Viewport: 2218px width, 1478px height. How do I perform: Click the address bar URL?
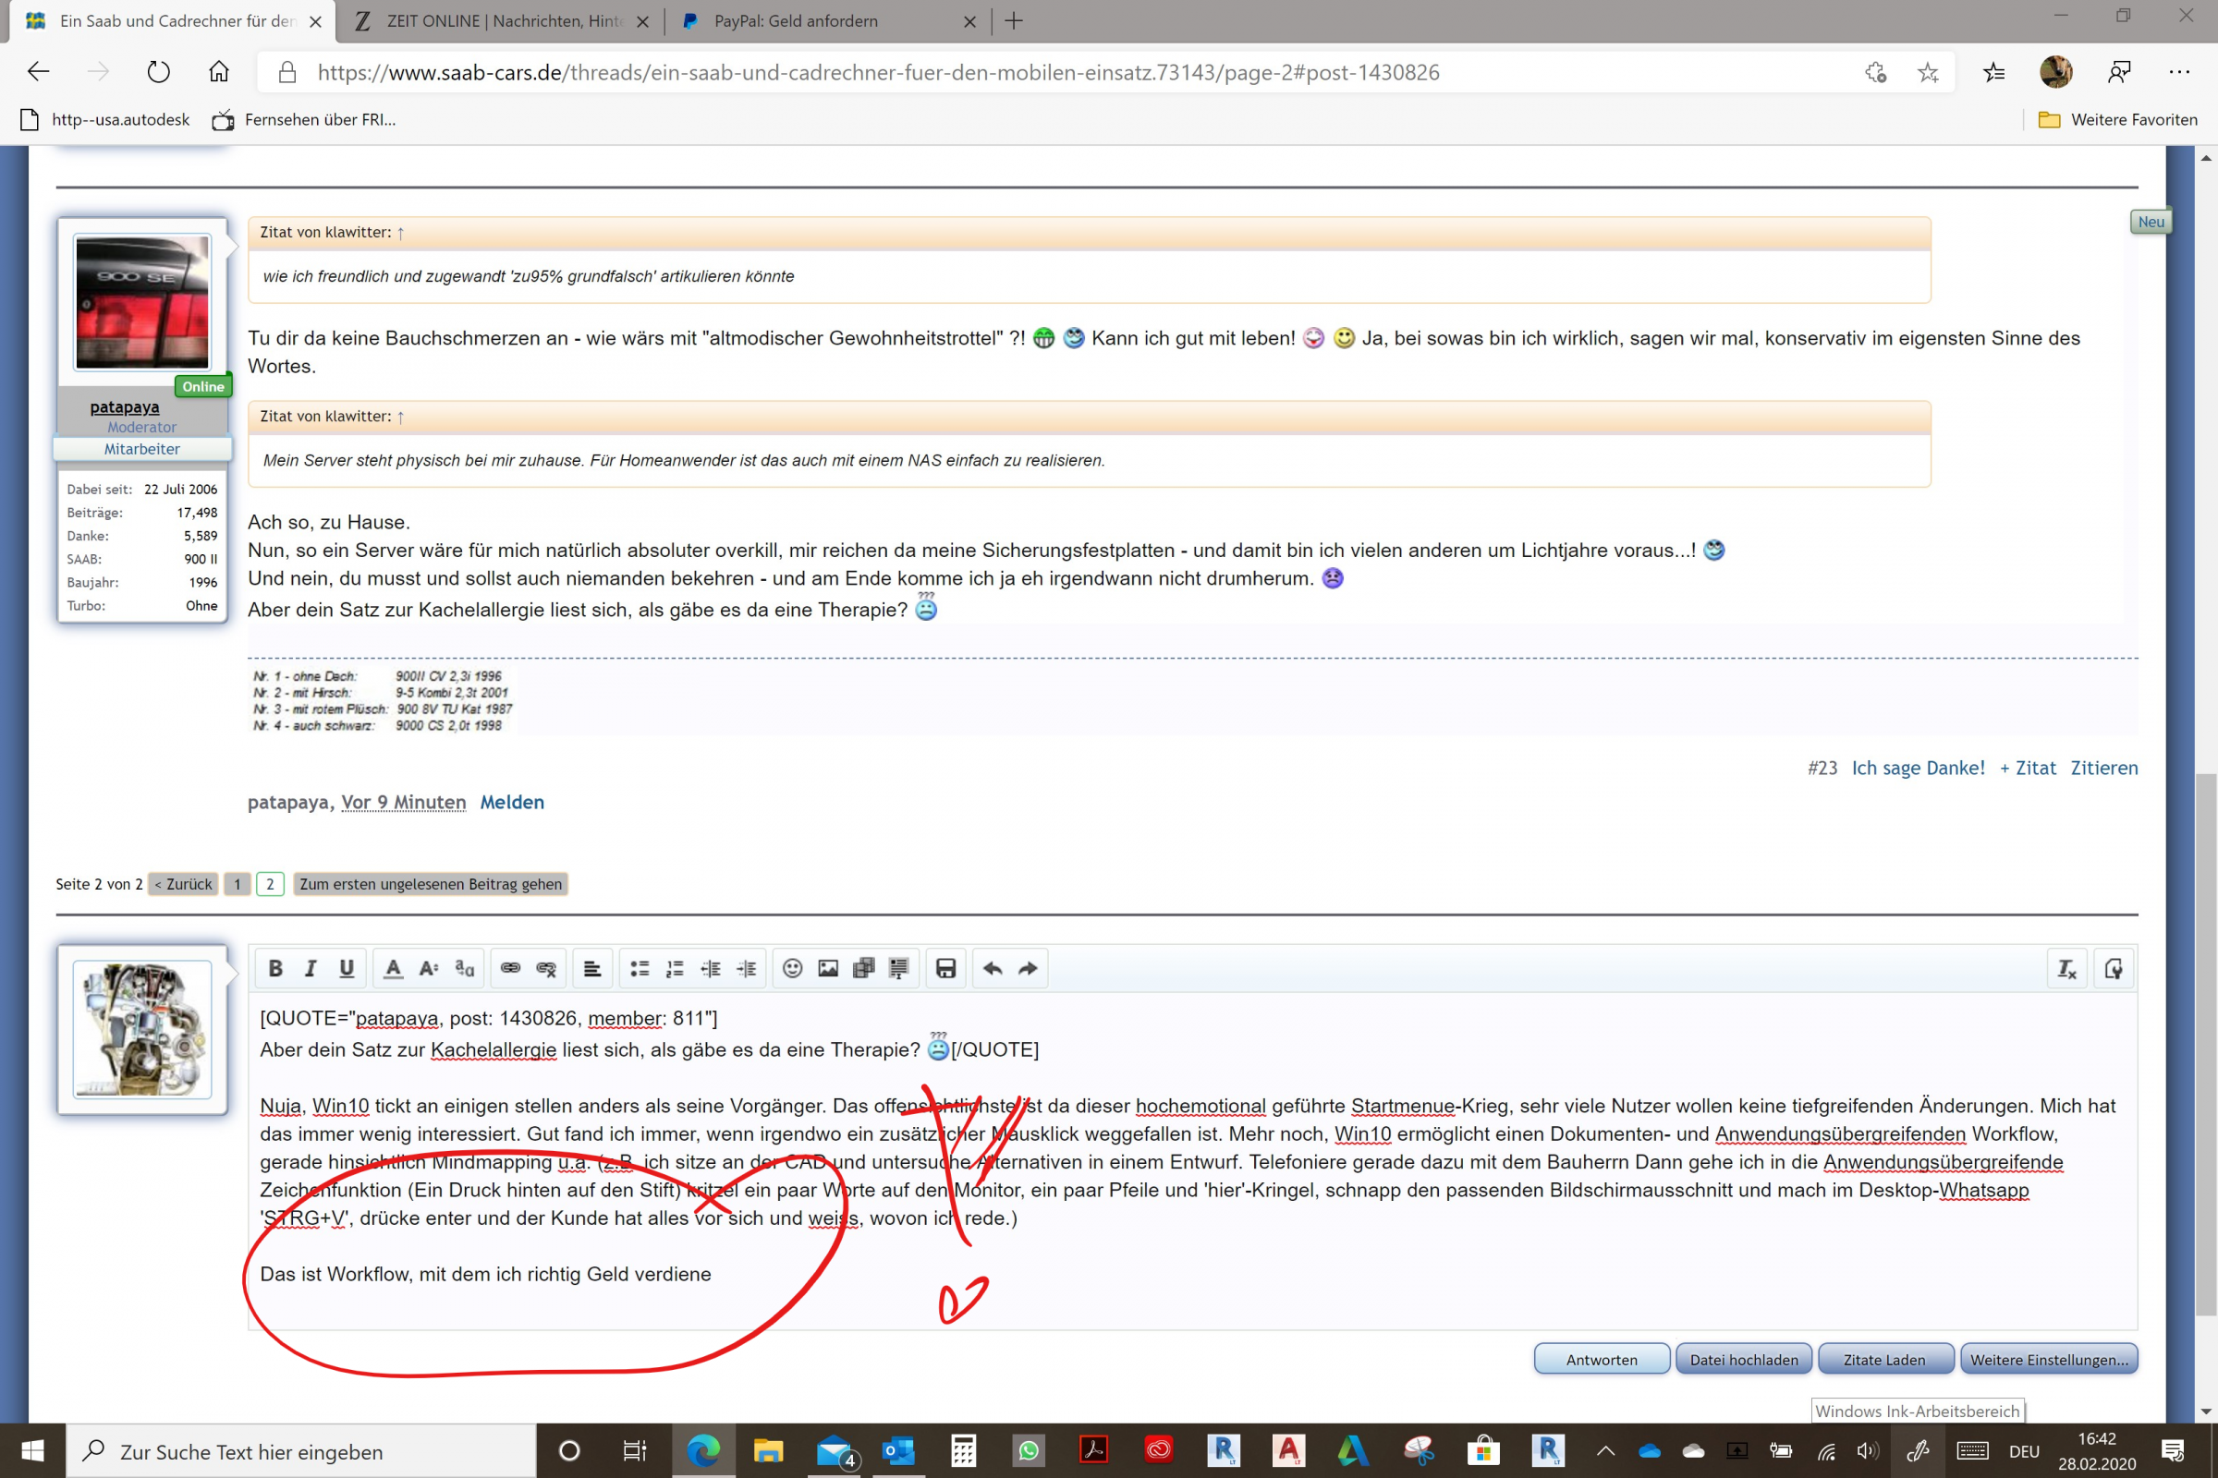pos(878,73)
